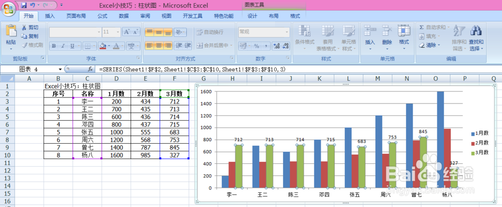Customize Quick Access Toolbar dropdown
Viewport: 502px width, 207px height.
pyautogui.click(x=61, y=5)
